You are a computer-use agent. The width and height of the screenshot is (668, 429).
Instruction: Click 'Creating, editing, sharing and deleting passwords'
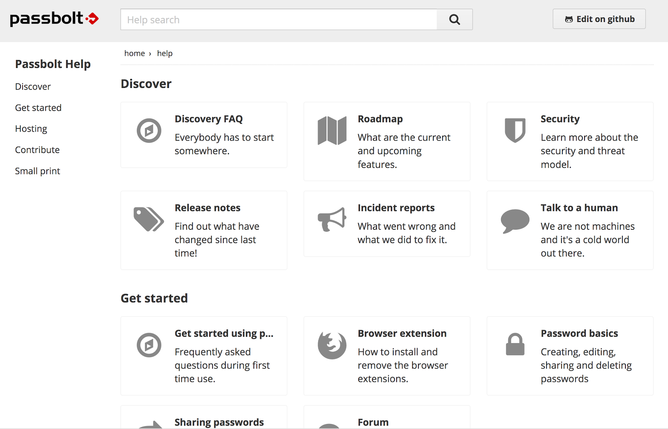click(x=586, y=366)
